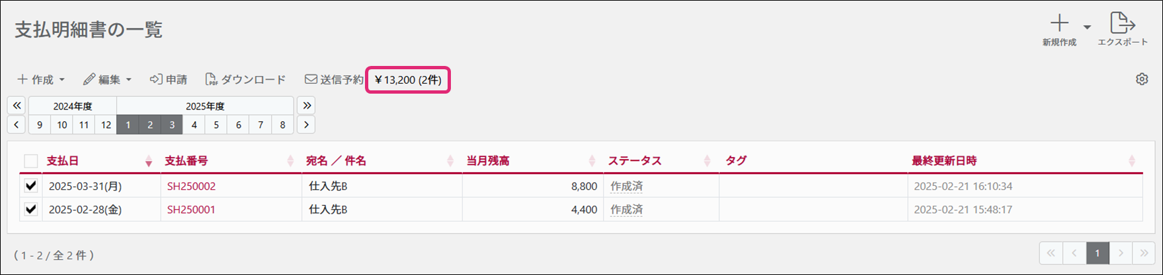This screenshot has height=275, width=1163.
Task: Uncheck the SH250001 row checkbox
Action: coord(31,209)
